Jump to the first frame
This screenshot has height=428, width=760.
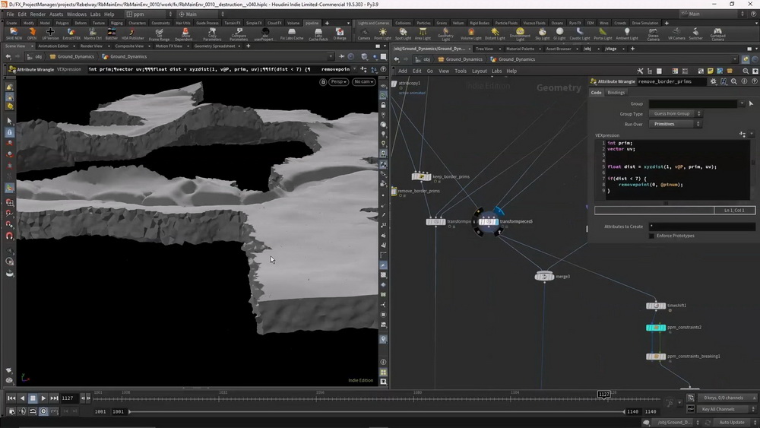click(x=11, y=398)
